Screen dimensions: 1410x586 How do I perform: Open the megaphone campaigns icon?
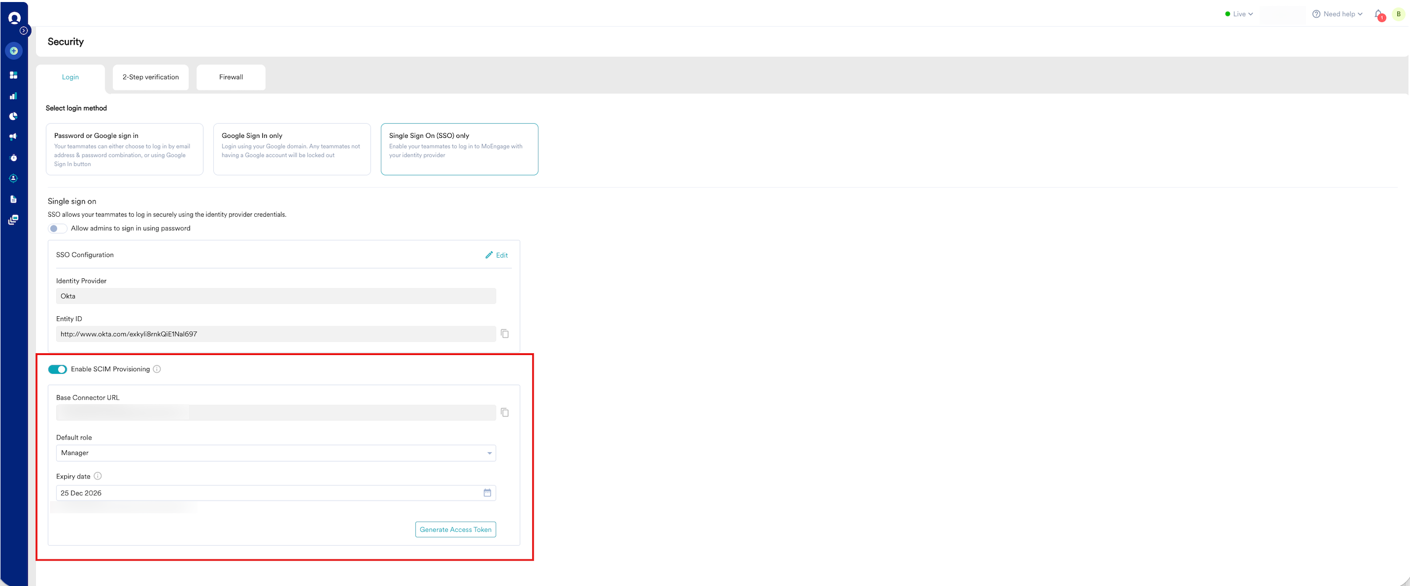click(14, 137)
